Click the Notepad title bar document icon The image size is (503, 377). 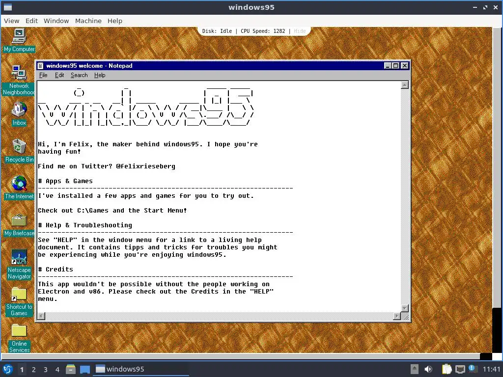tap(40, 66)
